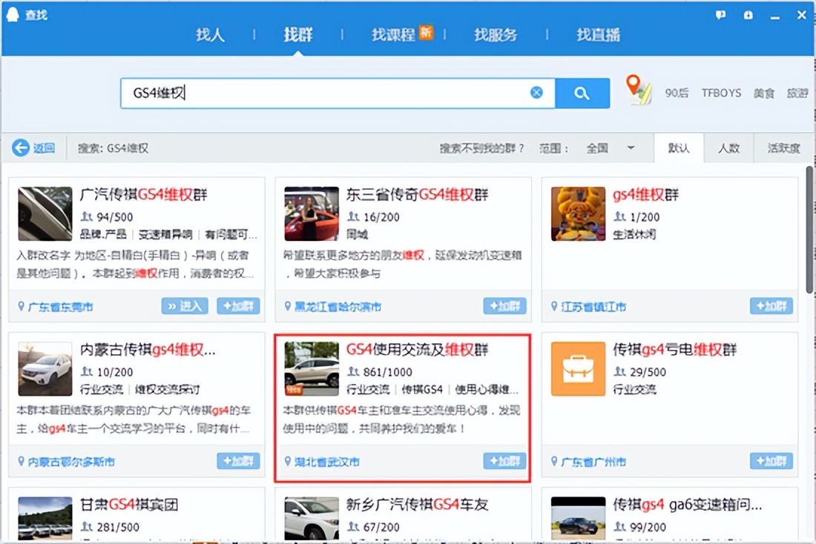Click the 搜索不到我的群 link
The height and width of the screenshot is (544, 816).
(481, 148)
